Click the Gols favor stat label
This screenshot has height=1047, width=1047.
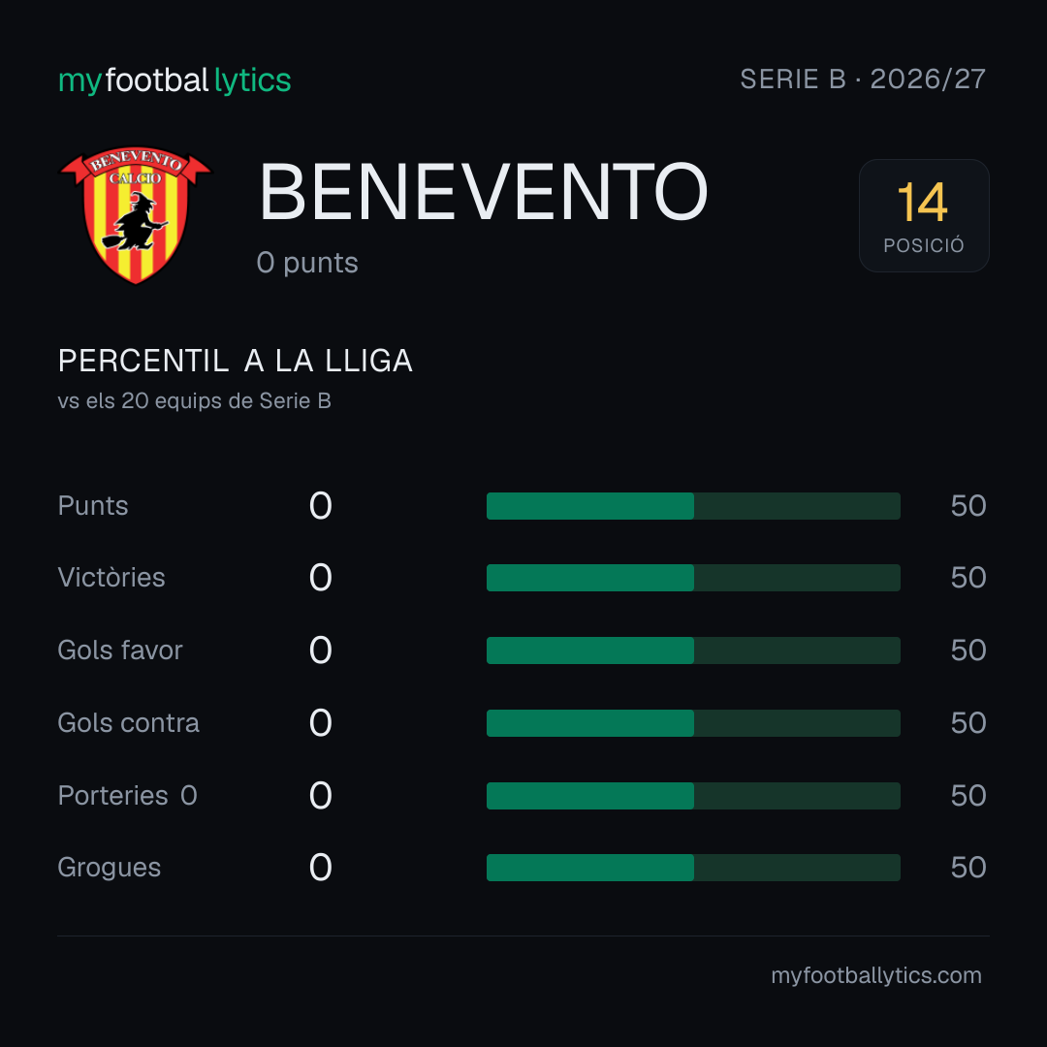pos(120,650)
